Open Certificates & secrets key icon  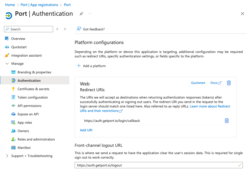tap(13, 89)
